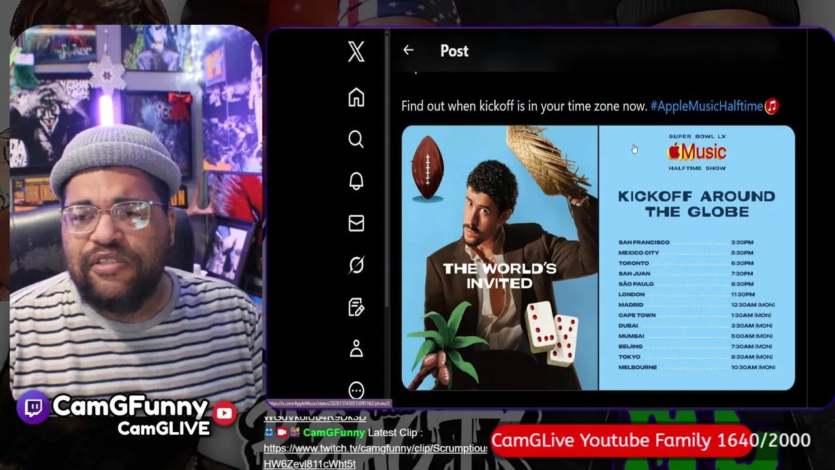Click the 'San Francisco 3:30PM' row
Screen dimensions: 835x470
(686, 242)
